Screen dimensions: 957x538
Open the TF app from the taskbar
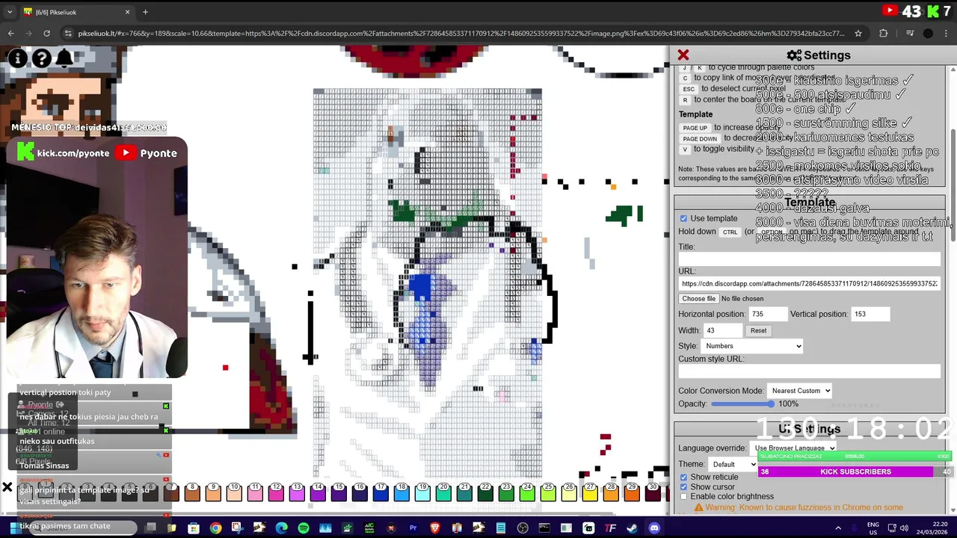tap(610, 528)
